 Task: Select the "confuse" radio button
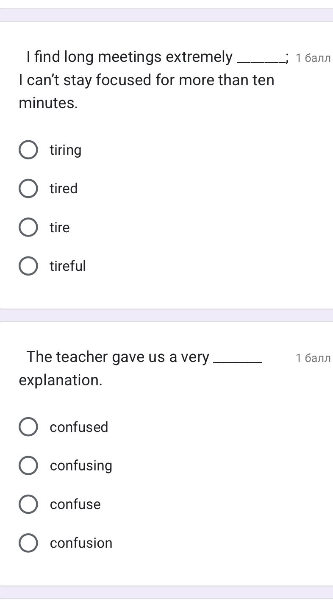pyautogui.click(x=28, y=504)
